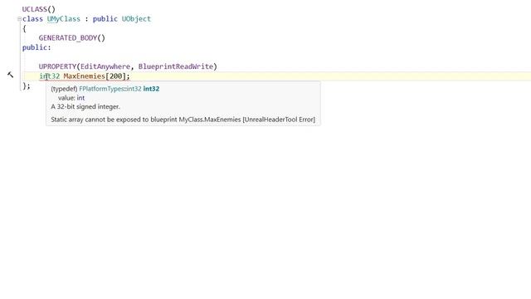Image resolution: width=531 pixels, height=299 pixels.
Task: Click the 'class' keyword
Action: pos(32,19)
